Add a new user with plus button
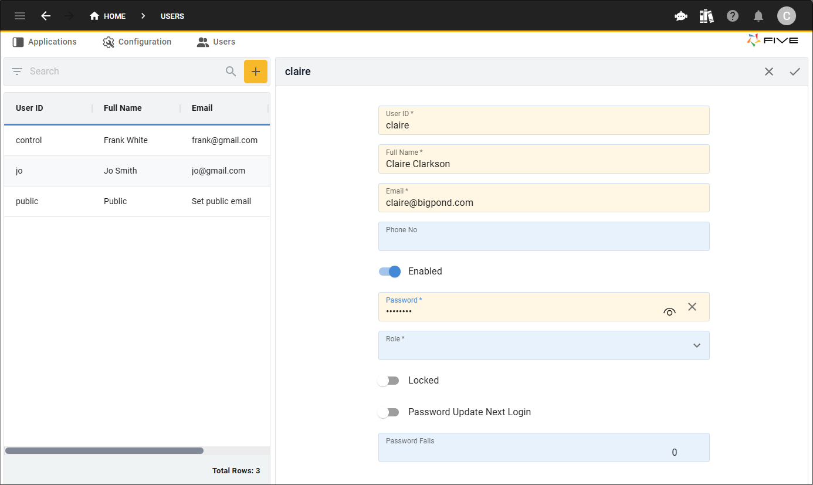The height and width of the screenshot is (485, 813). pos(256,72)
